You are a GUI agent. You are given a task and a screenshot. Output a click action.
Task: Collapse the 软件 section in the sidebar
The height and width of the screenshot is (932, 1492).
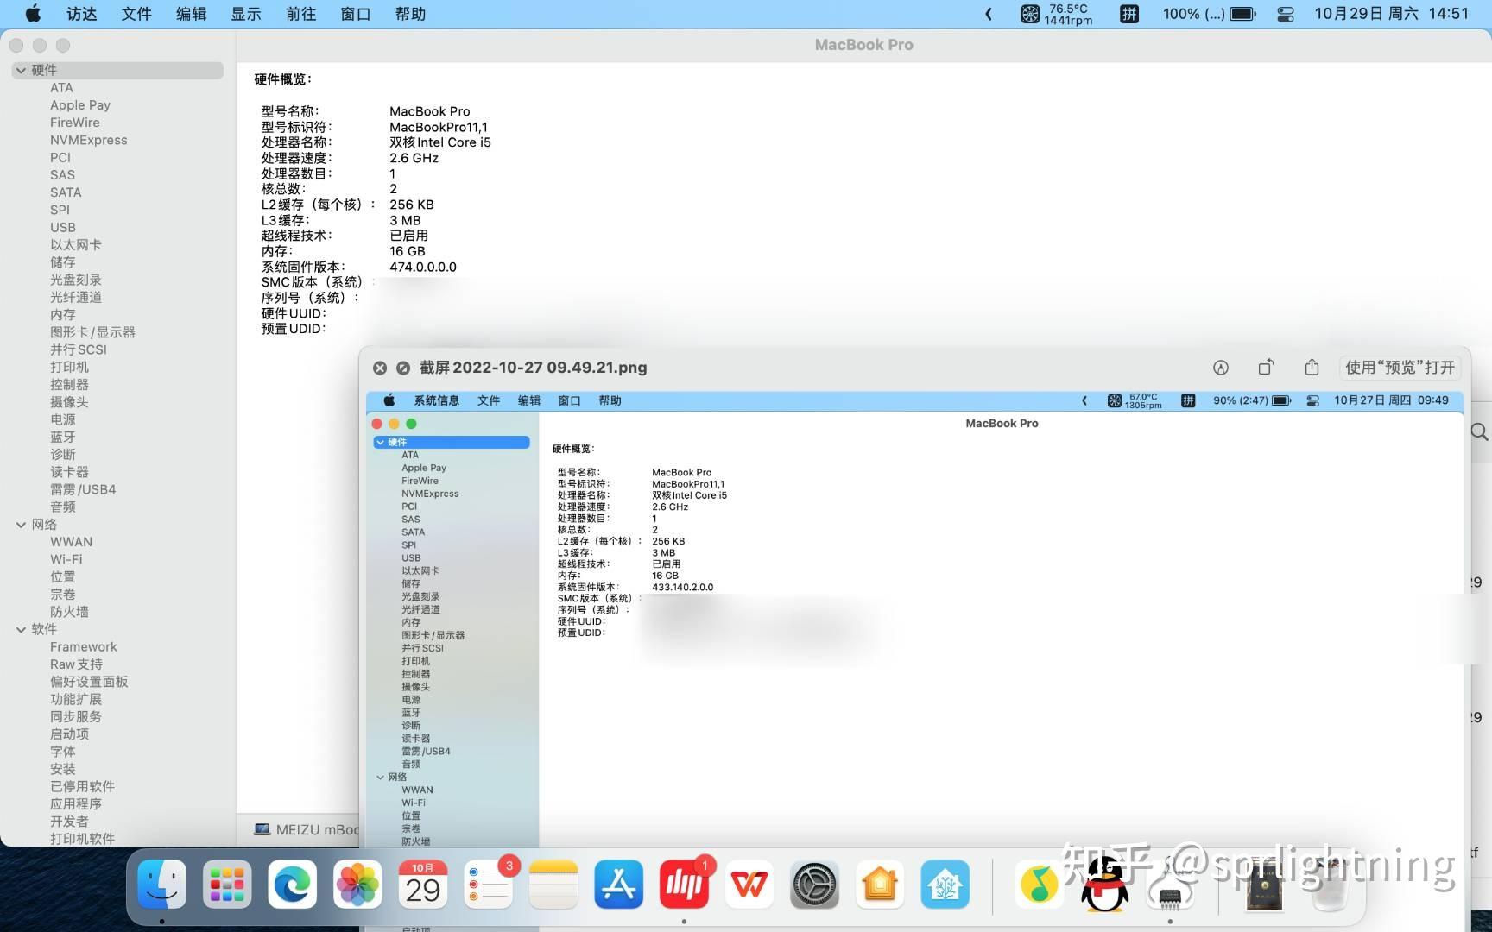click(20, 629)
